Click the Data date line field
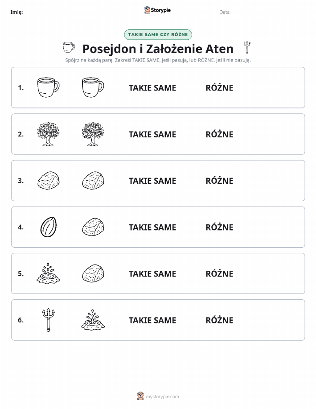 click(273, 12)
